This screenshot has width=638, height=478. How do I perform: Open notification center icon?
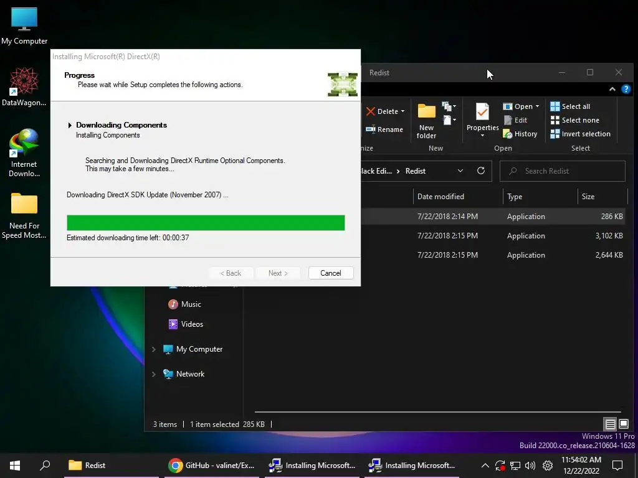click(617, 466)
